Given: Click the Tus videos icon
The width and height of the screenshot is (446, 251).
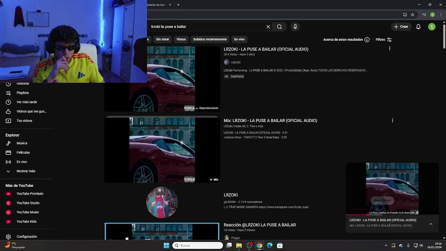Looking at the screenshot, I should point(8,121).
